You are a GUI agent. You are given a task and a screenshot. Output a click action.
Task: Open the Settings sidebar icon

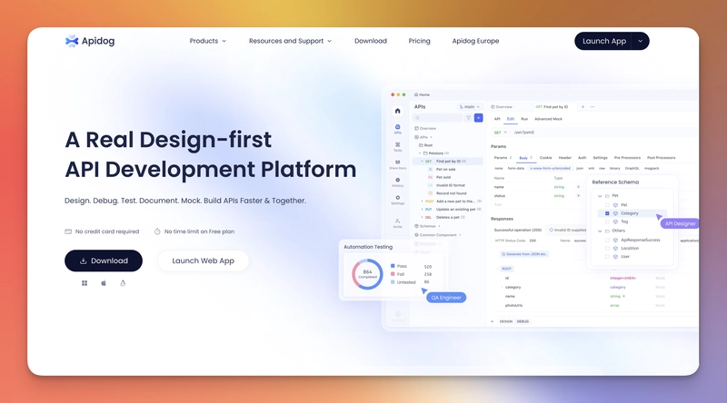(x=397, y=200)
